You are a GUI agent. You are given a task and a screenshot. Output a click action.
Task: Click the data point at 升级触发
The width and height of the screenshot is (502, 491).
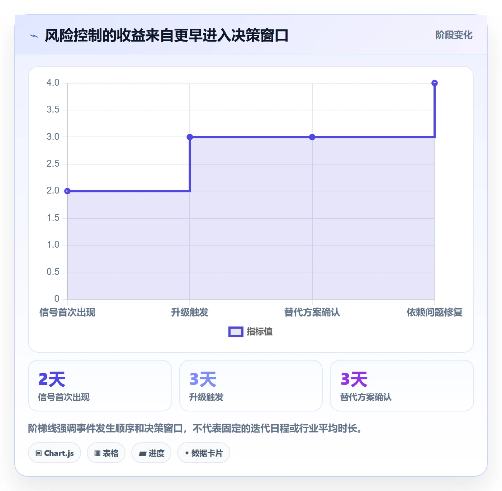(190, 137)
